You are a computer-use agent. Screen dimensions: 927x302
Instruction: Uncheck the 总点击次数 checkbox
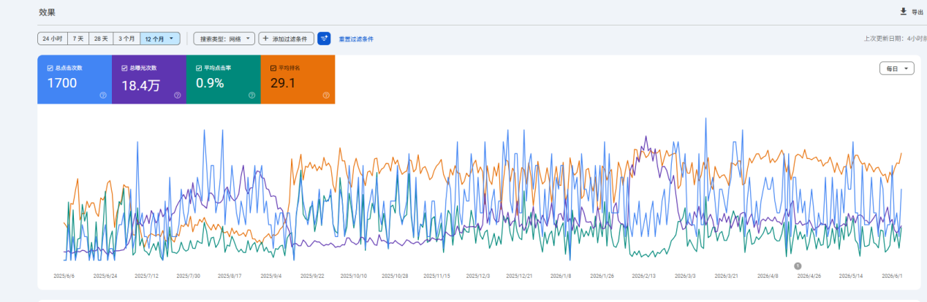point(50,68)
